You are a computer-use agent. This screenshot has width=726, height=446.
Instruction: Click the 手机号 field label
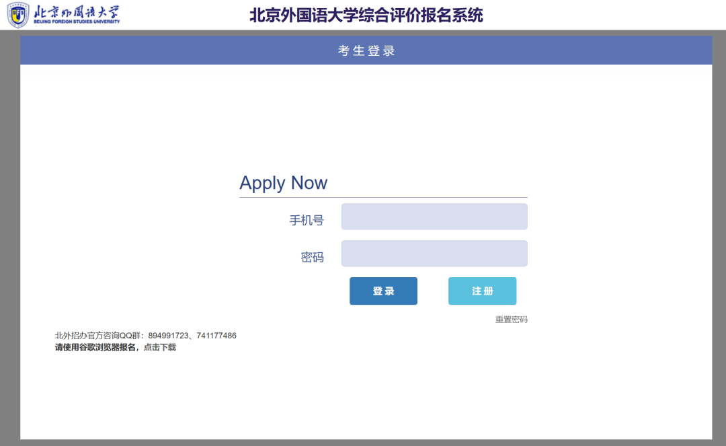coord(307,221)
